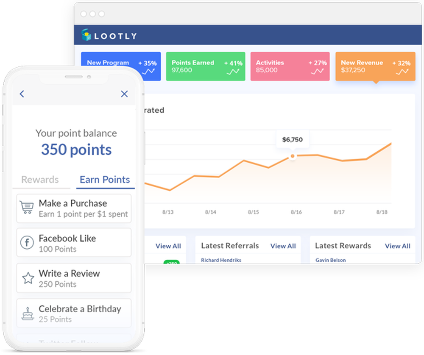Click View All next to Latest Referrals
The width and height of the screenshot is (424, 355).
pos(283,246)
